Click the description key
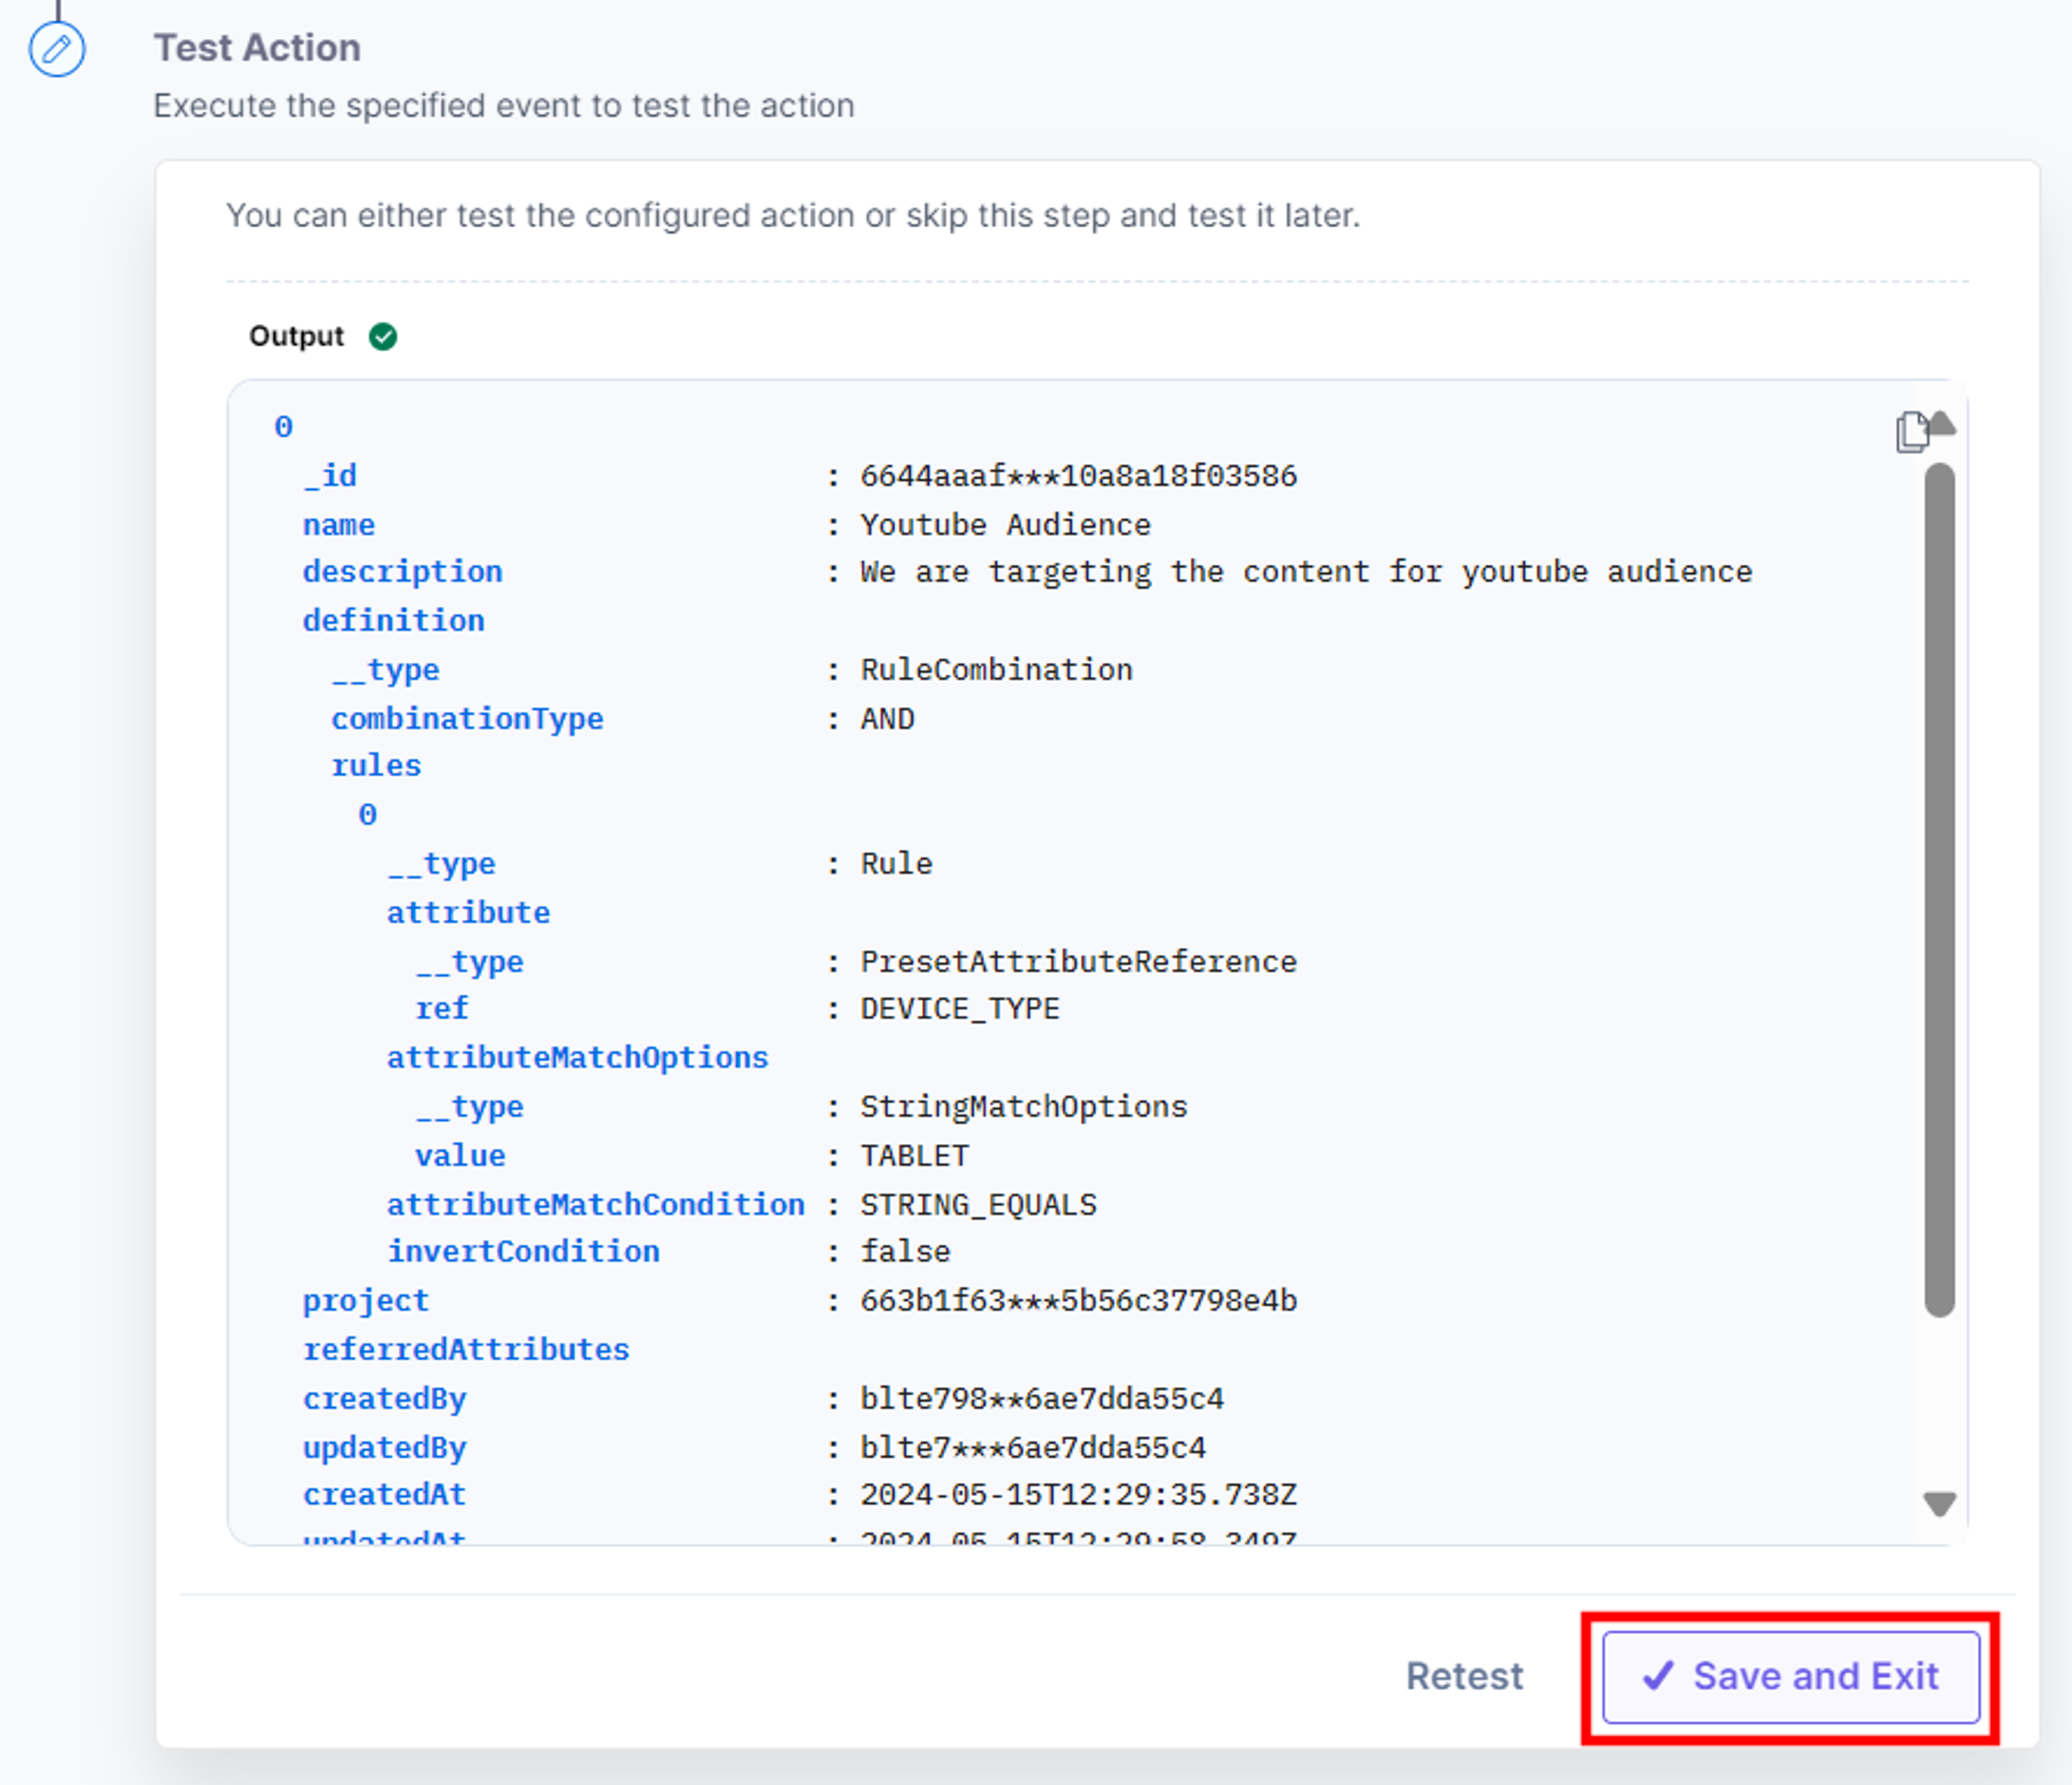 [403, 571]
